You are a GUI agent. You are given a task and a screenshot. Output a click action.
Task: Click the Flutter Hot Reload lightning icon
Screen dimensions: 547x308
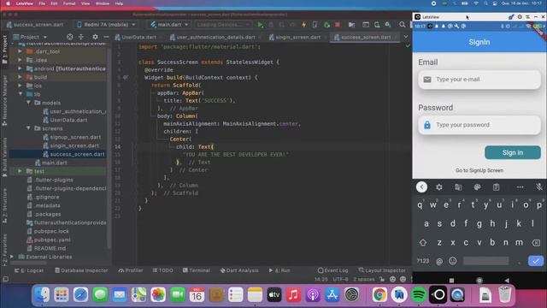pos(304,25)
